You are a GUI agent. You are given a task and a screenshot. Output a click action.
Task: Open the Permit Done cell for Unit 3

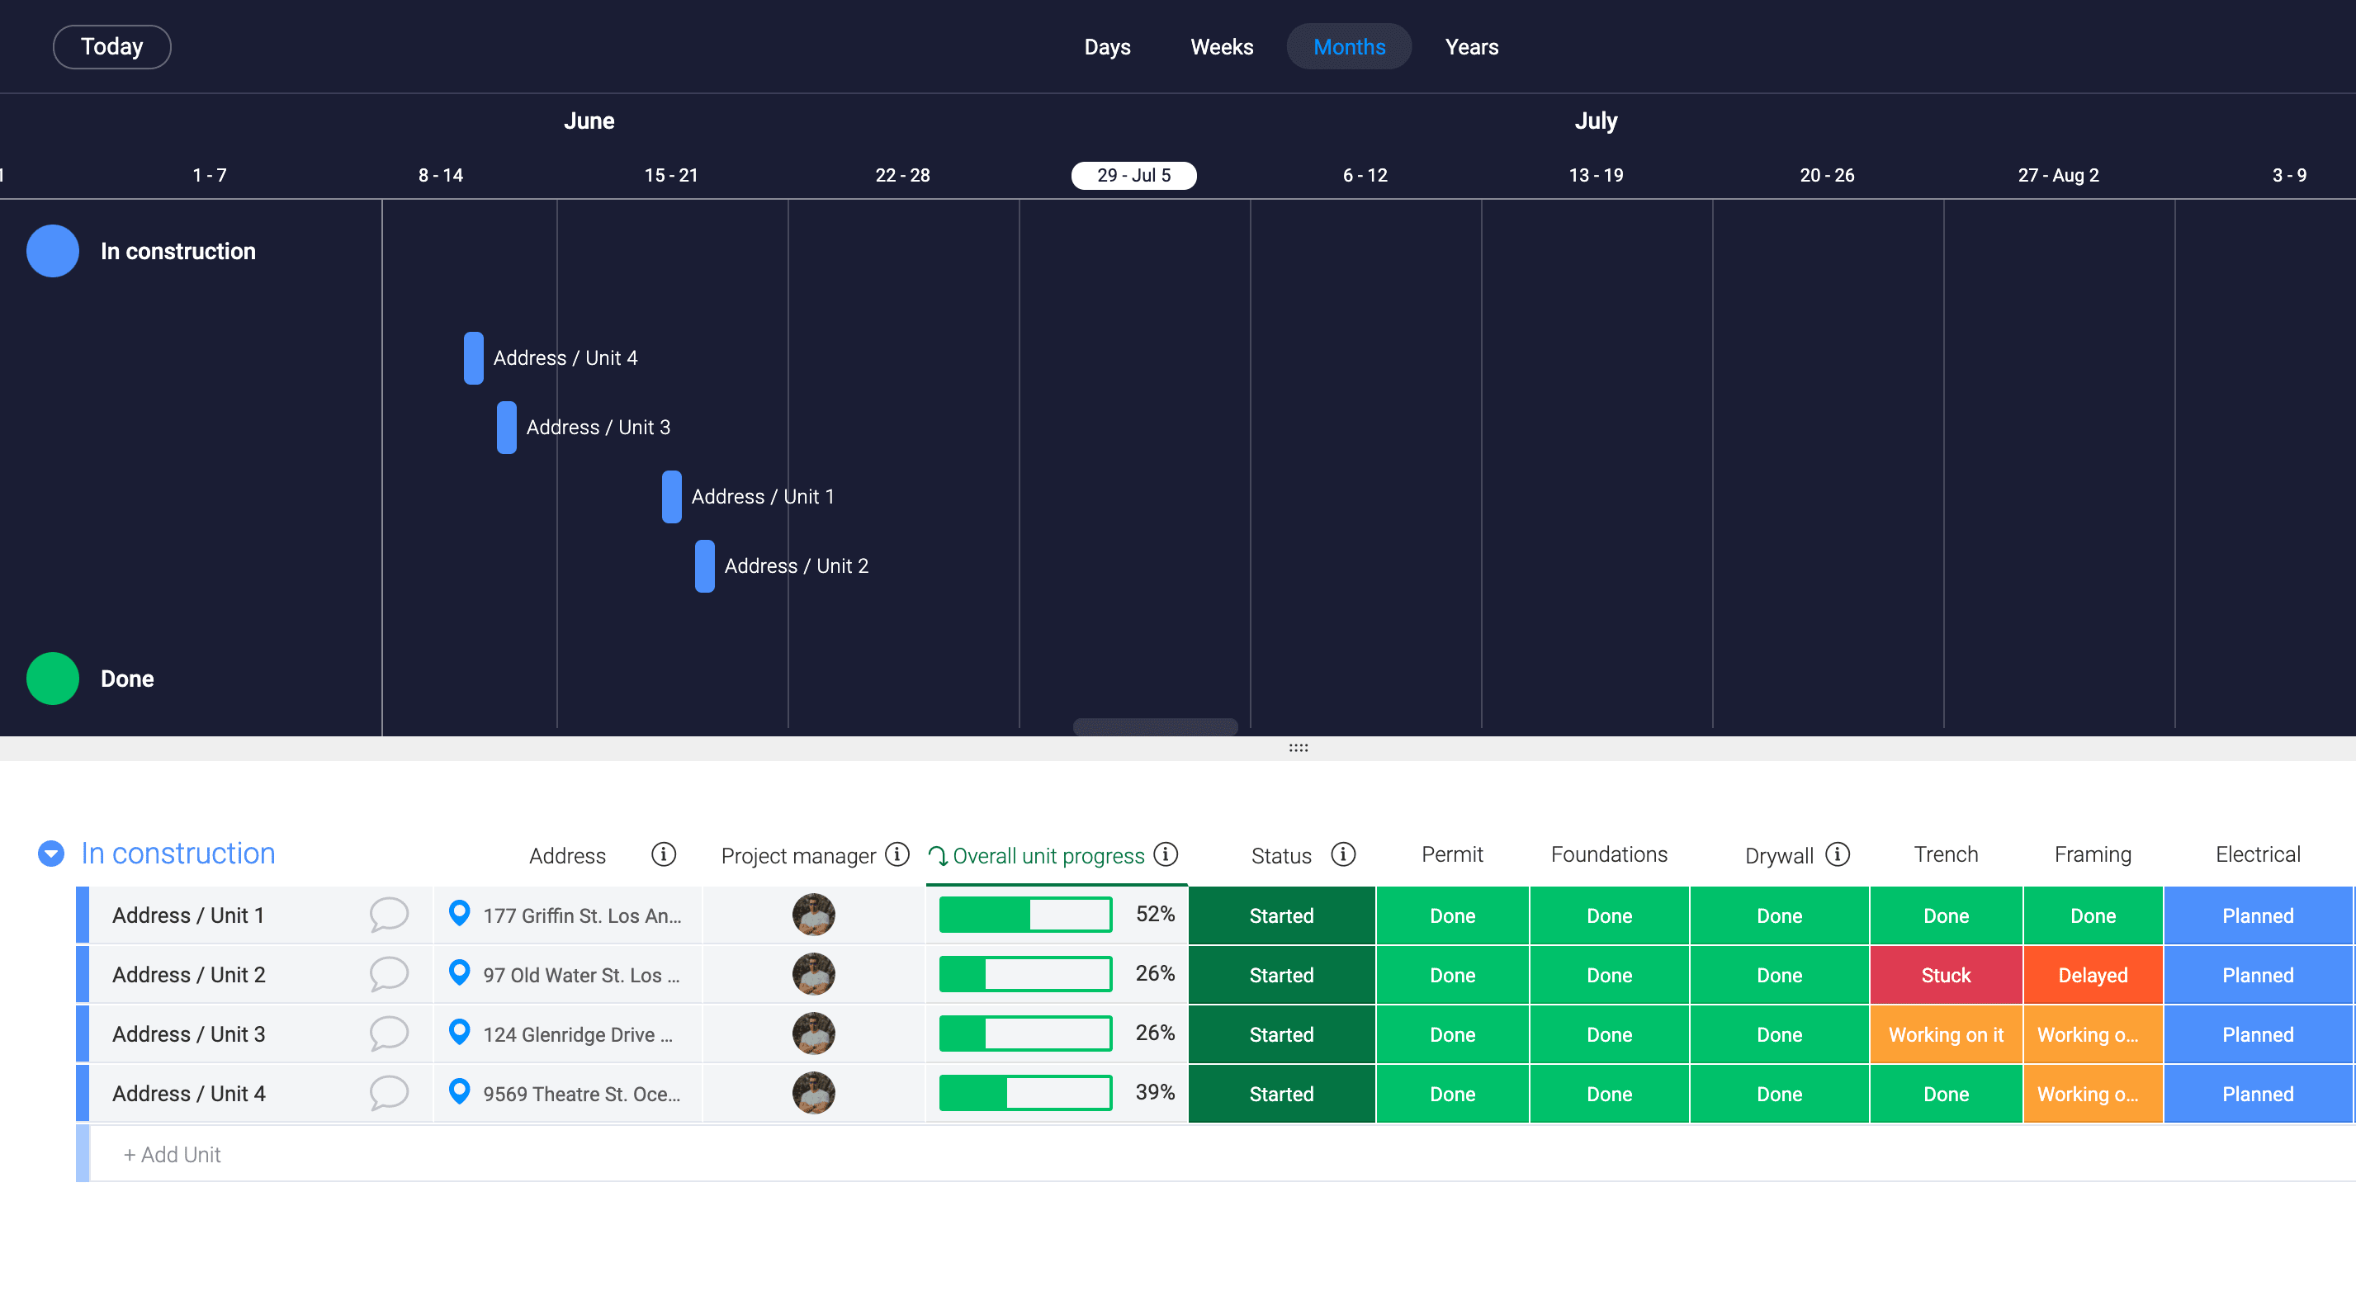pyautogui.click(x=1452, y=1034)
